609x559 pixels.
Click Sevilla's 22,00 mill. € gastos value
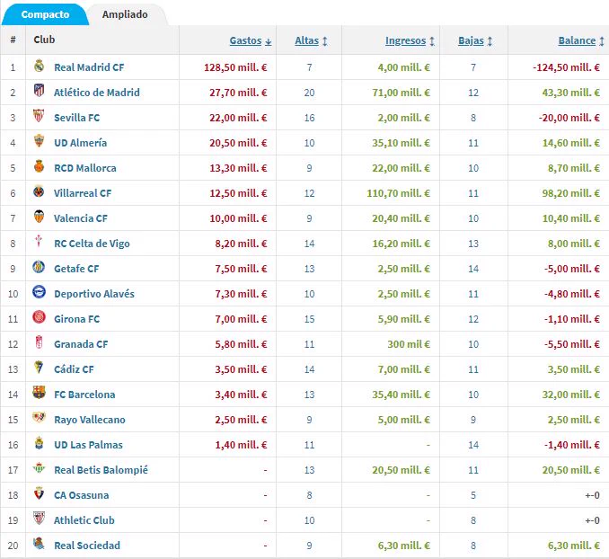[x=238, y=118]
